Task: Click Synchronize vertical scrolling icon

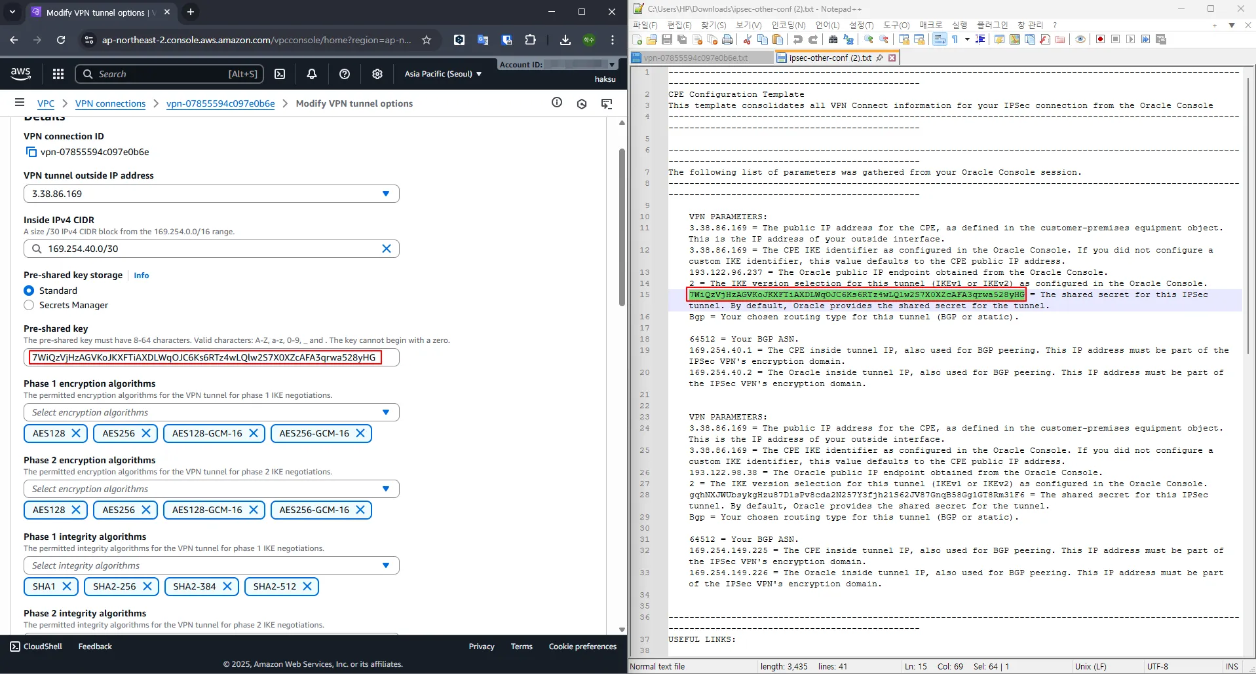Action: [x=904, y=39]
